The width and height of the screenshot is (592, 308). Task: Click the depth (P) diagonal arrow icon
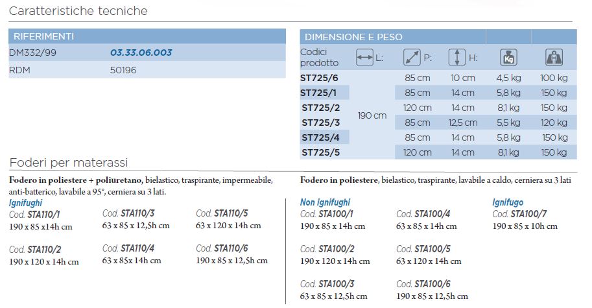[x=412, y=58]
